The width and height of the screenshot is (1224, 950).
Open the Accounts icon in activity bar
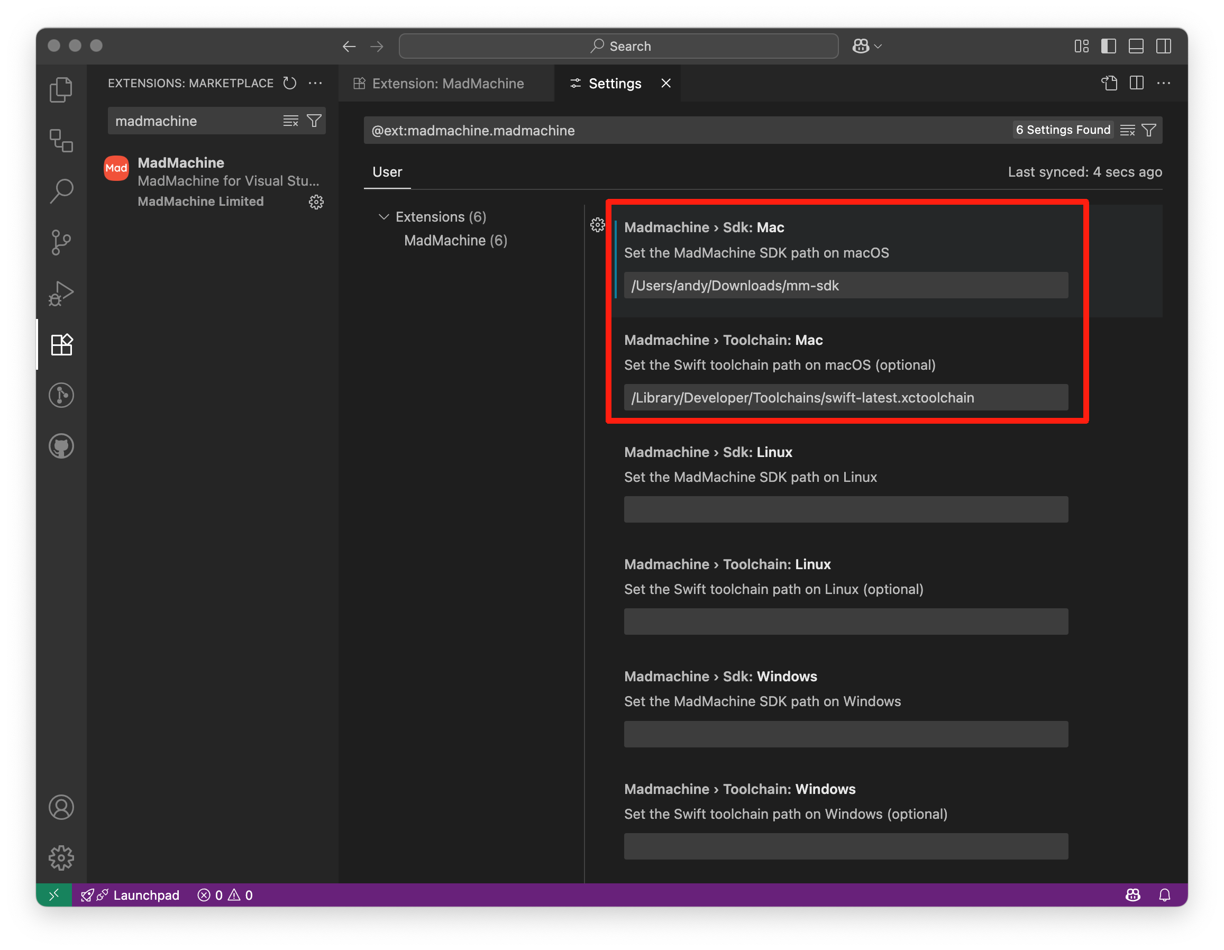pos(61,807)
